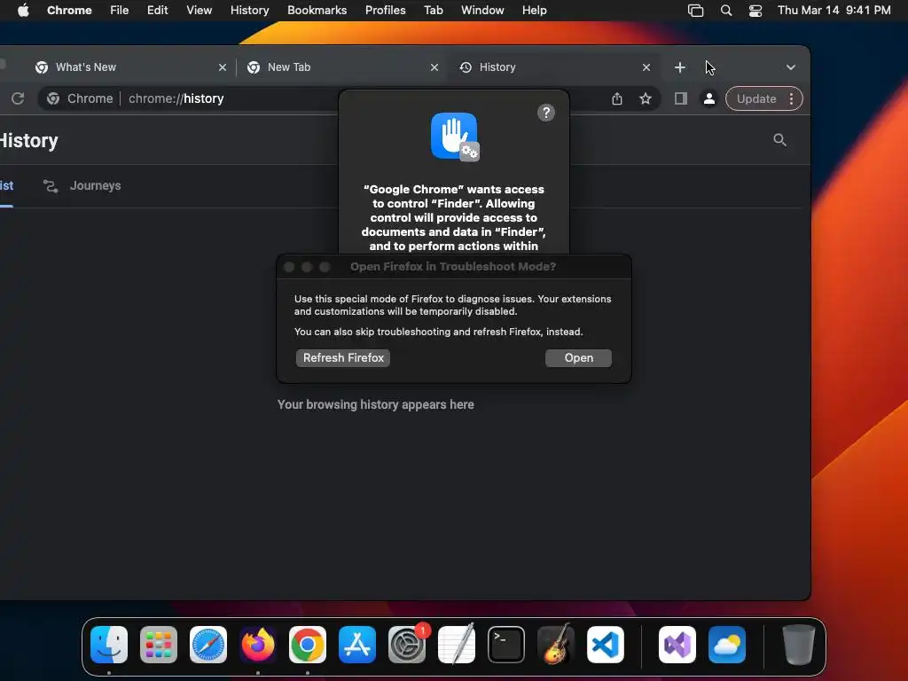Click the permission hand icon in dialog
Viewport: 908px width, 681px height.
455,137
